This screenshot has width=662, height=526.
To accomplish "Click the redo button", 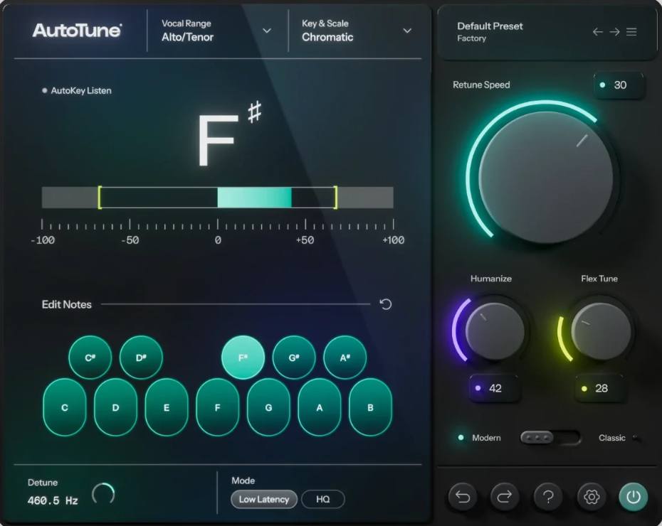I will (505, 497).
